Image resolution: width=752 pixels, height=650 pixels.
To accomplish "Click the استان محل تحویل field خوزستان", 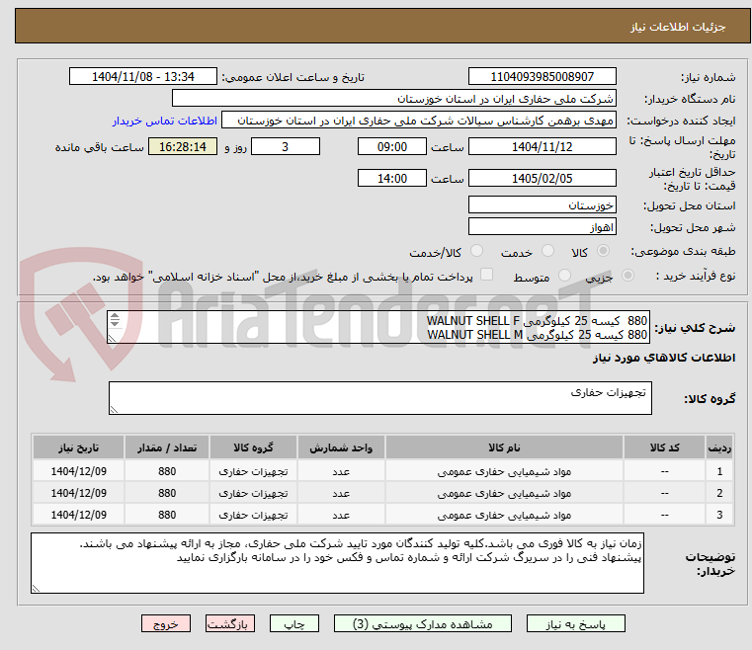I will pyautogui.click(x=542, y=205).
